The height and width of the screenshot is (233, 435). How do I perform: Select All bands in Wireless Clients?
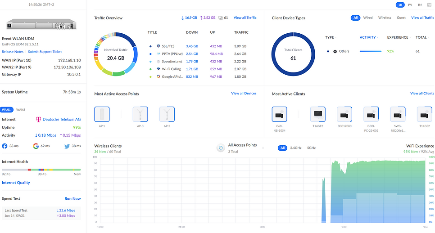(282, 148)
